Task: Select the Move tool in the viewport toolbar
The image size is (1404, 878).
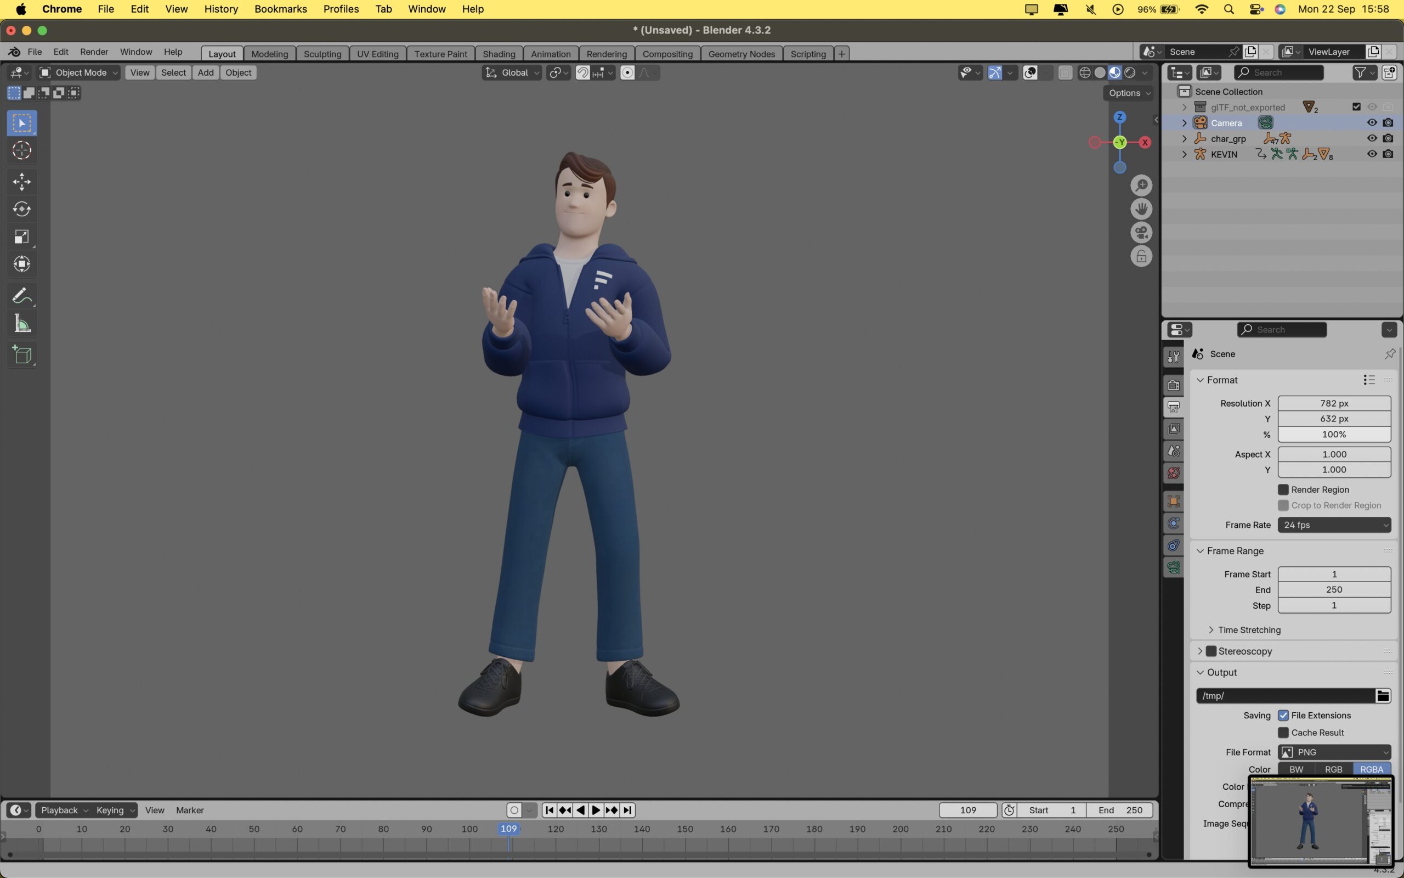Action: pos(21,181)
